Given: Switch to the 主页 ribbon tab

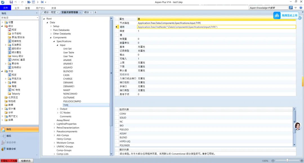Looking at the screenshot, I should [17, 8].
